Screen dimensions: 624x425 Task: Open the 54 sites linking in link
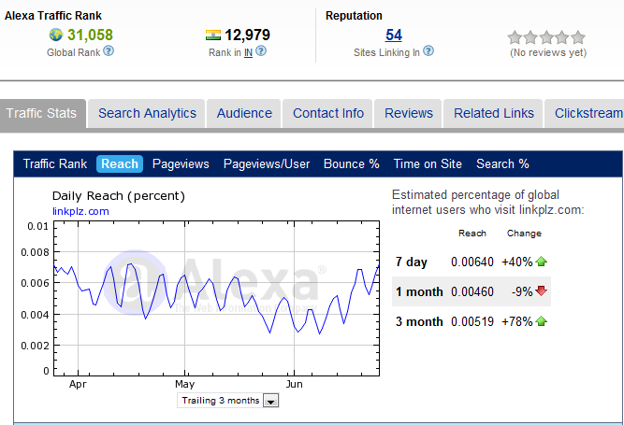pos(394,35)
